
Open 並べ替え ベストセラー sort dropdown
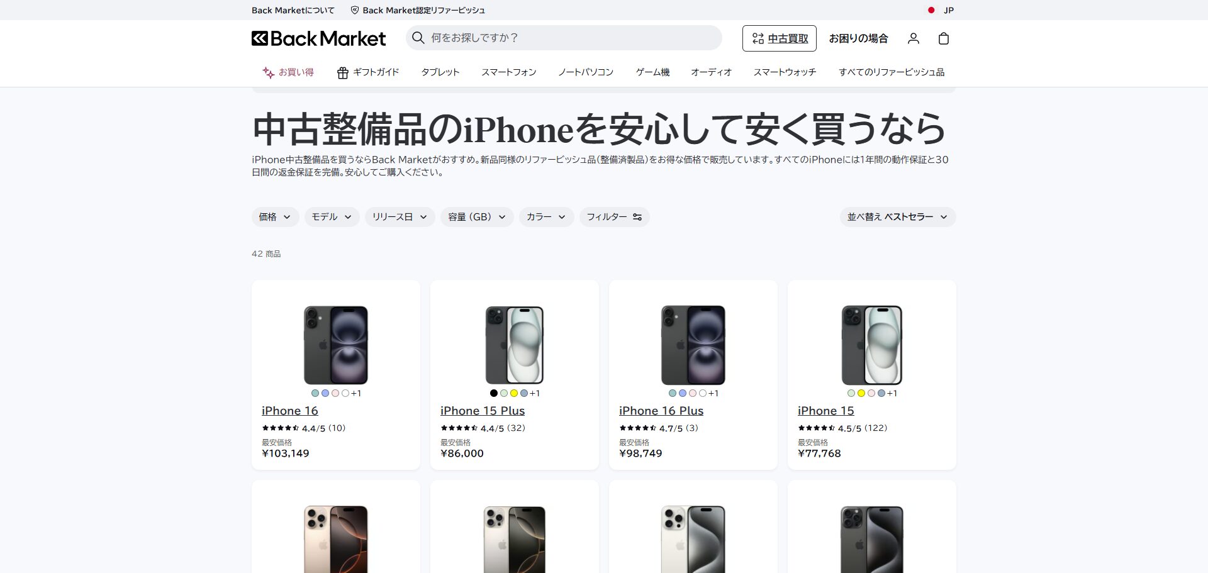tap(898, 217)
